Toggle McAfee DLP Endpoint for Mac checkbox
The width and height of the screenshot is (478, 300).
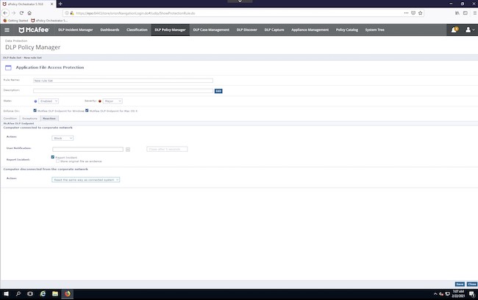87,111
